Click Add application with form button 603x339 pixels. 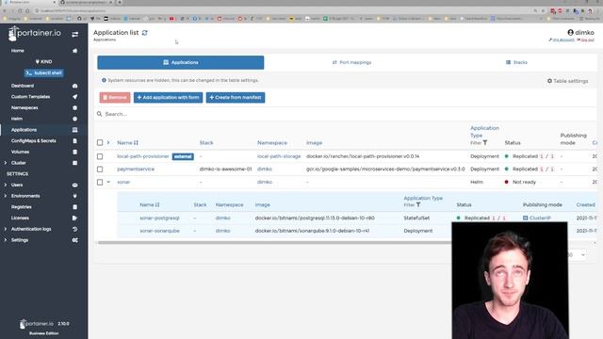pos(168,98)
